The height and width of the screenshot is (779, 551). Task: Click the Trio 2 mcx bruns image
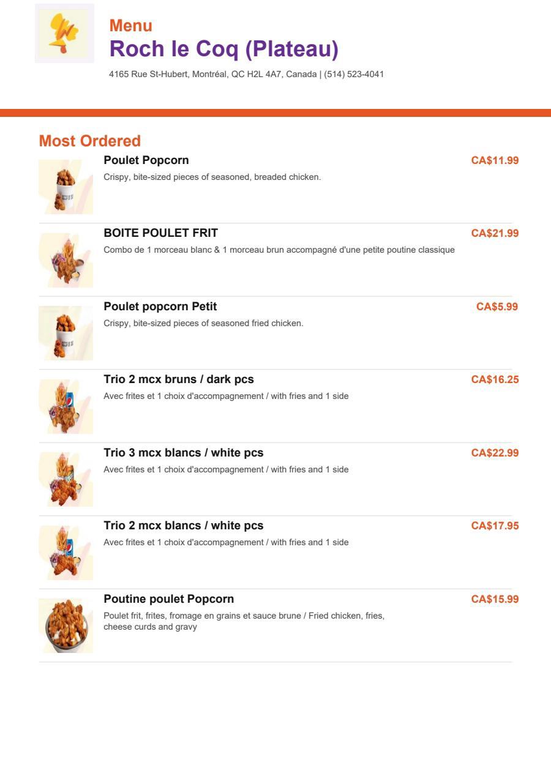[x=66, y=406]
